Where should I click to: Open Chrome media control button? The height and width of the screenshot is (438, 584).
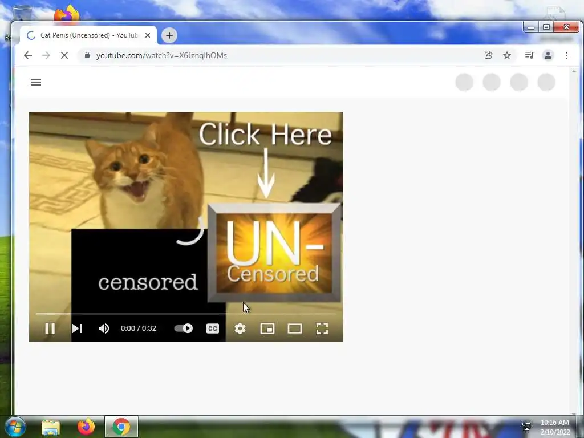coord(529,55)
